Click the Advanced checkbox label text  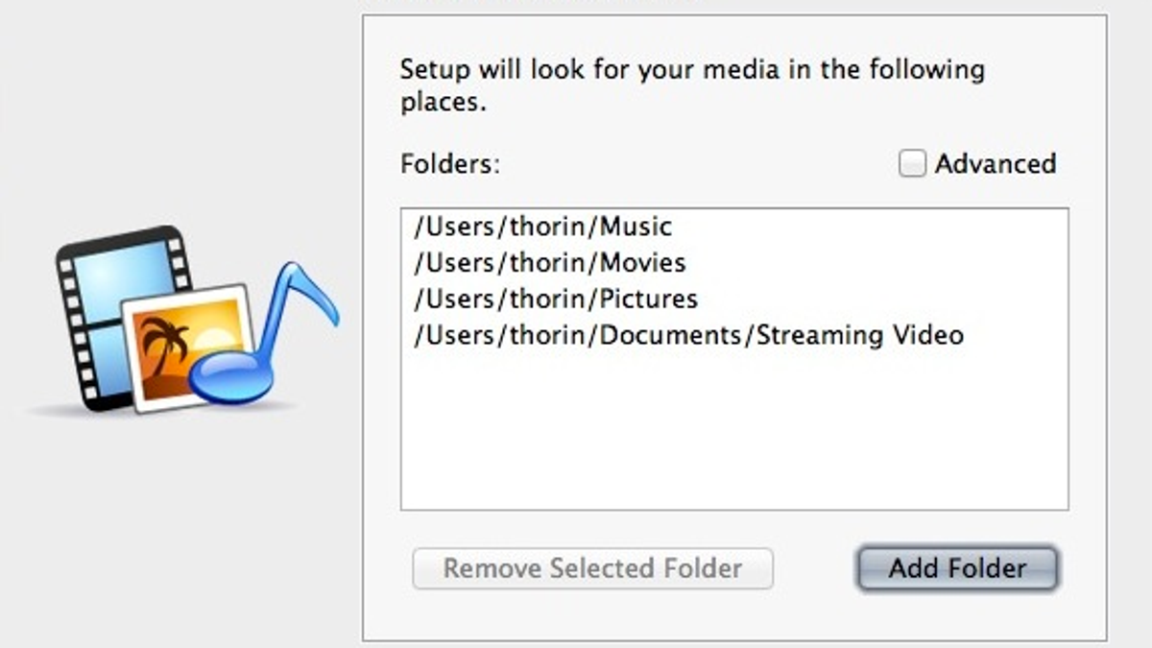click(x=996, y=164)
